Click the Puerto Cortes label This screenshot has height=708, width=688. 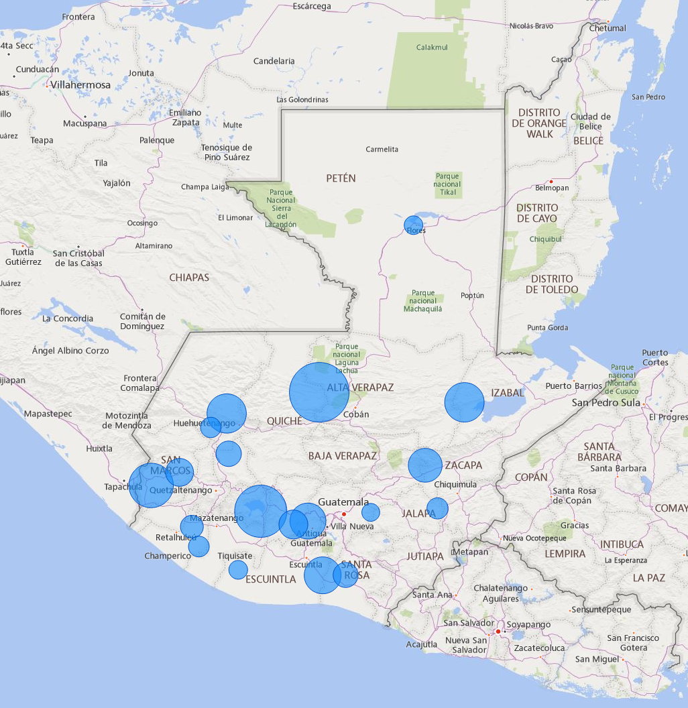pos(655,357)
